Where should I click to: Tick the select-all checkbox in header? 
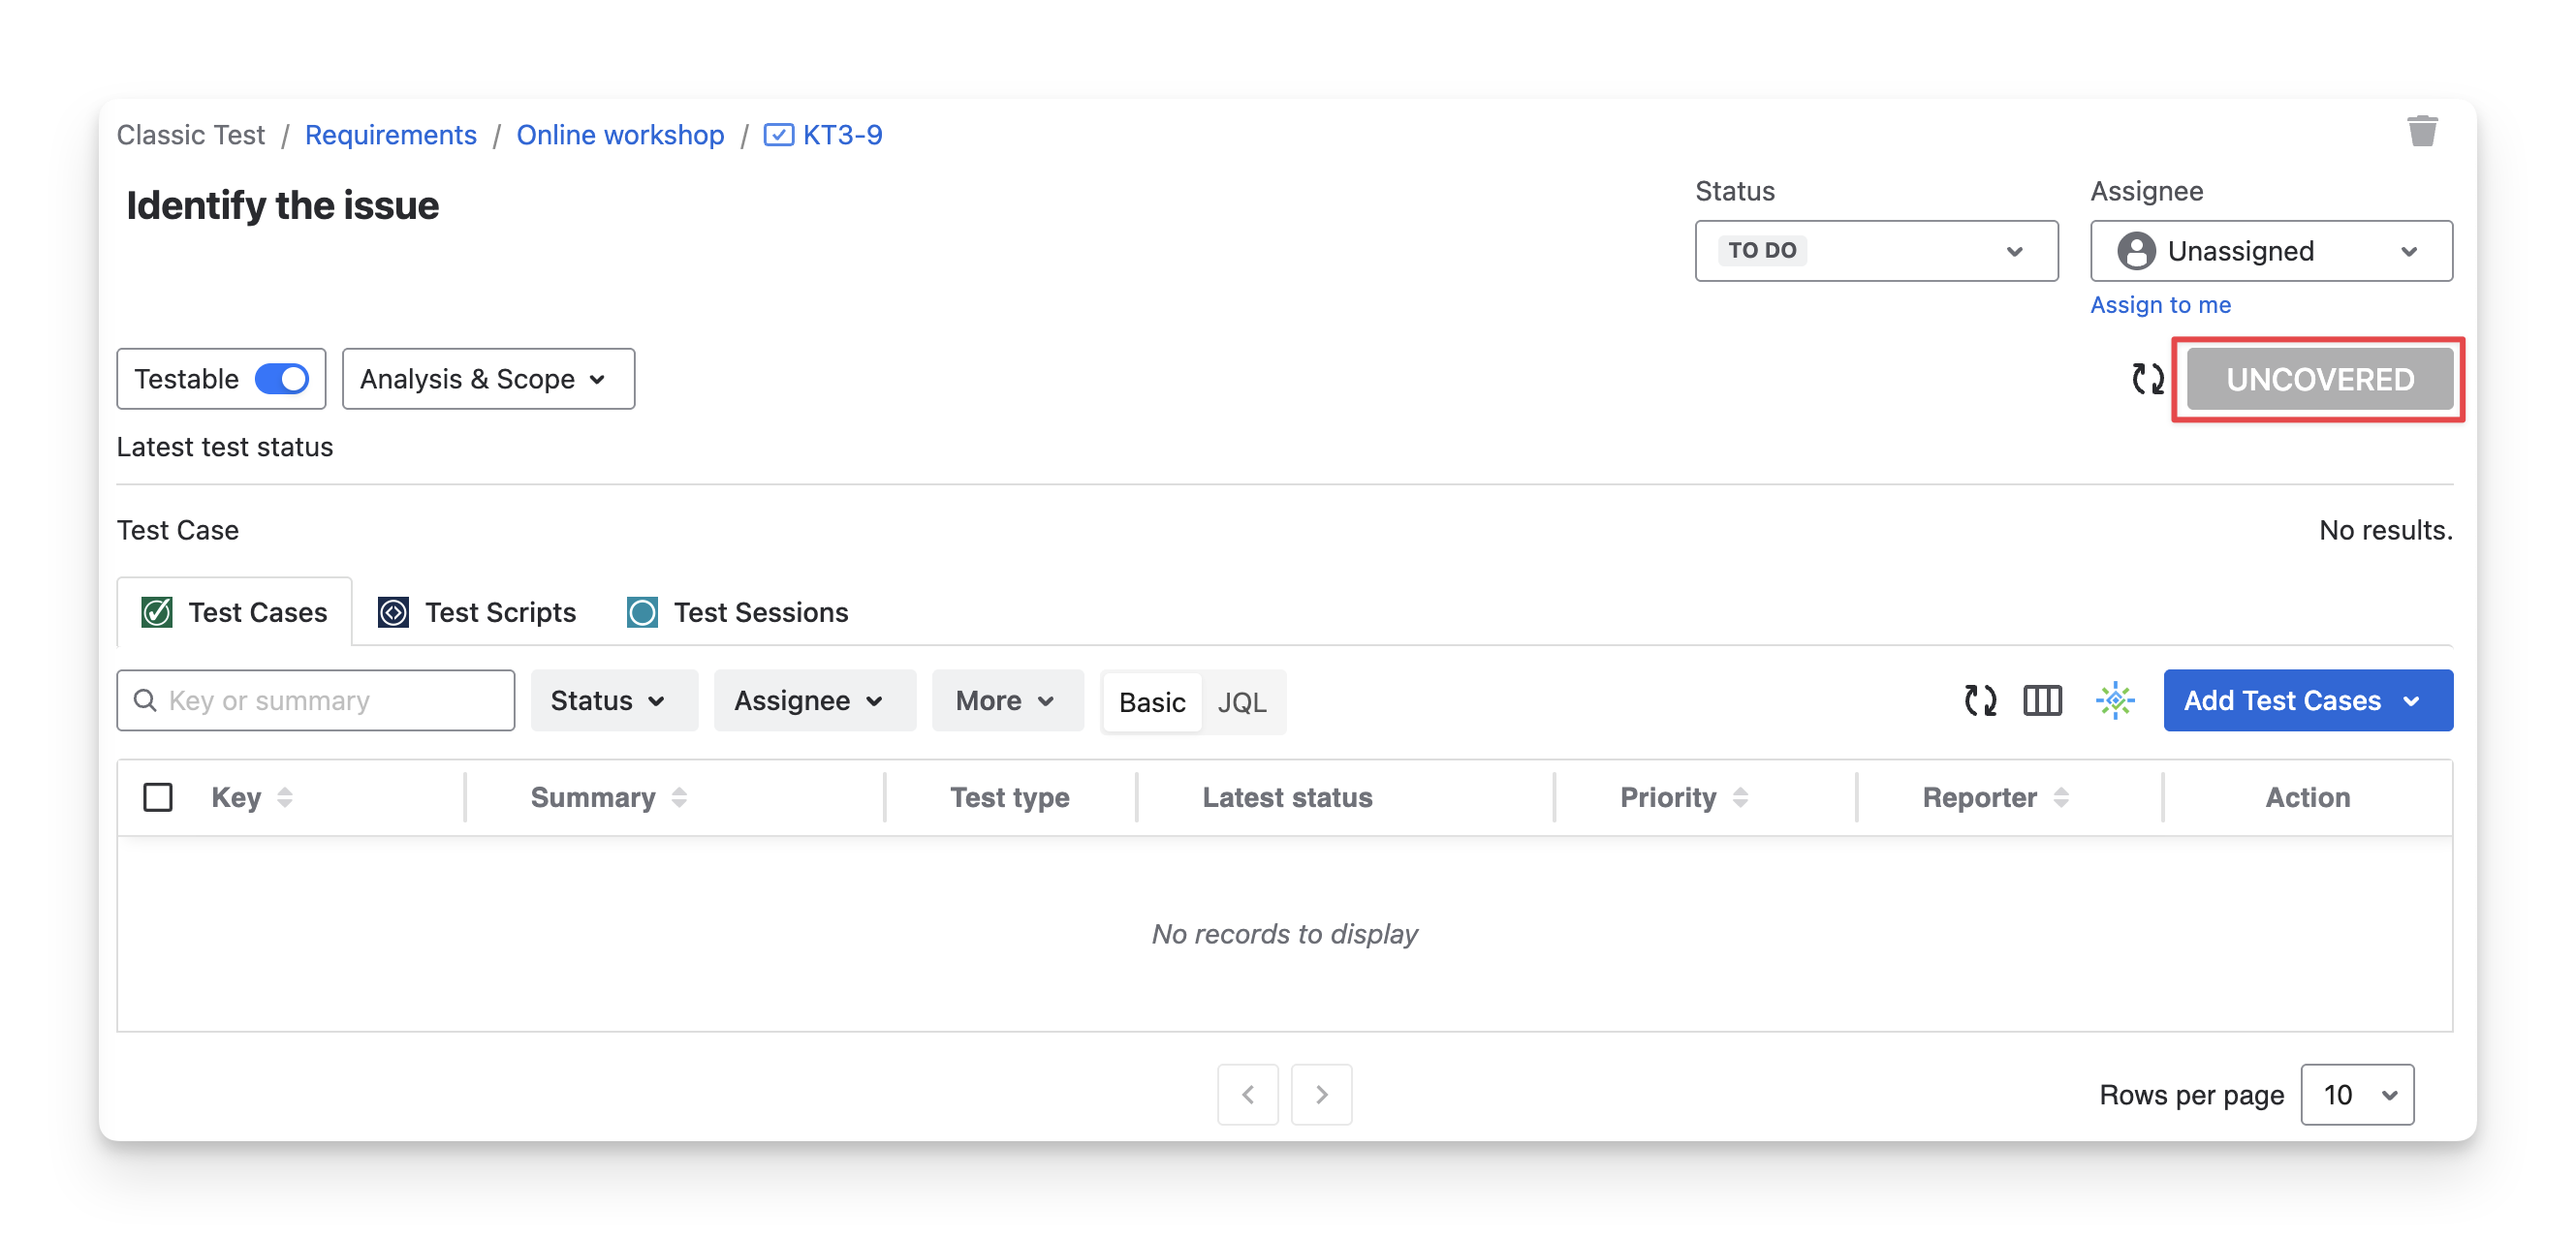(158, 797)
